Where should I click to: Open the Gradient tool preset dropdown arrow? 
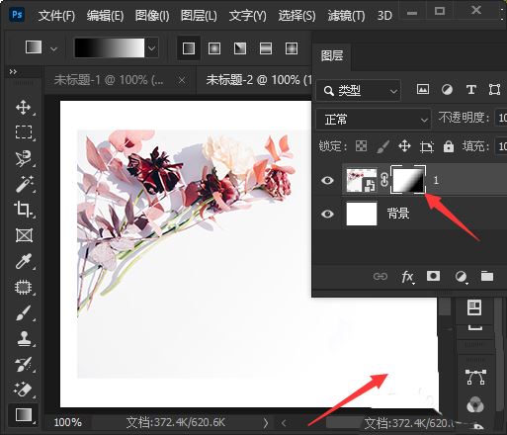53,49
